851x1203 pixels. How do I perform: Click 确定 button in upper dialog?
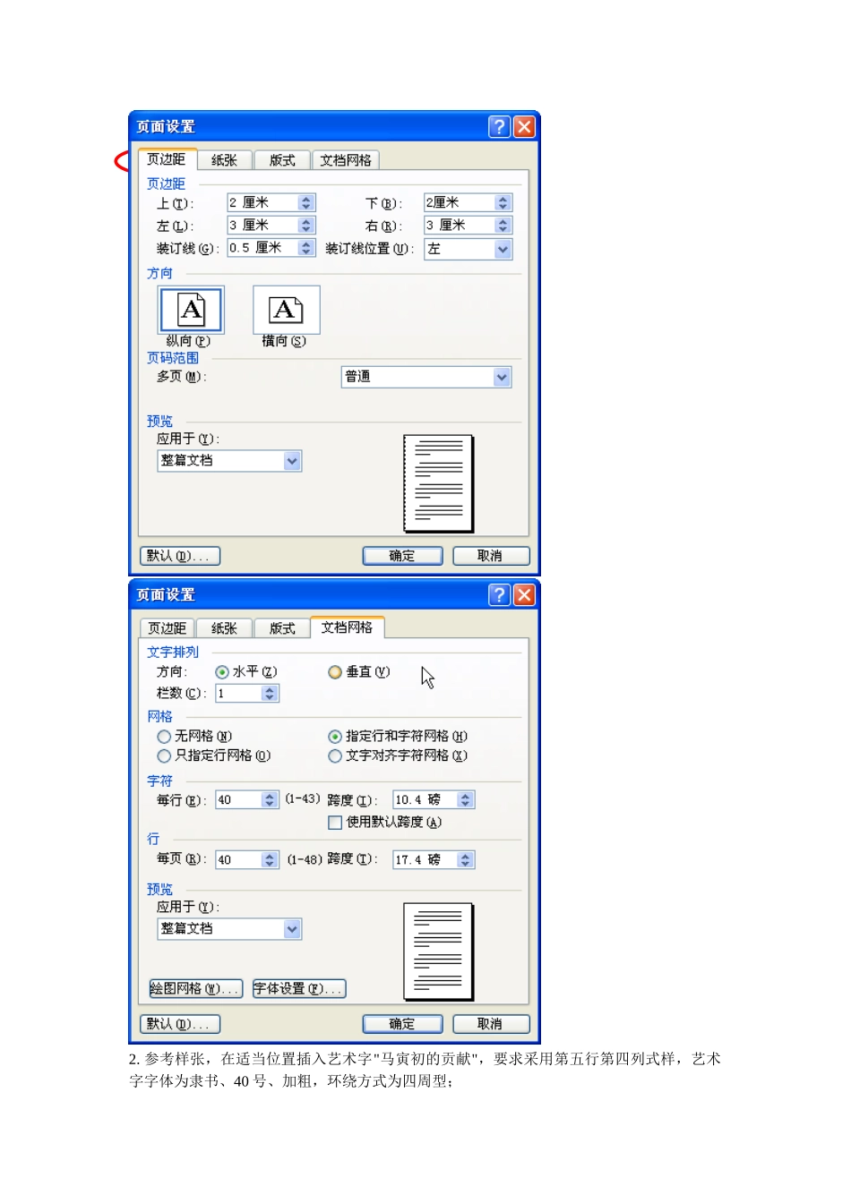[402, 556]
